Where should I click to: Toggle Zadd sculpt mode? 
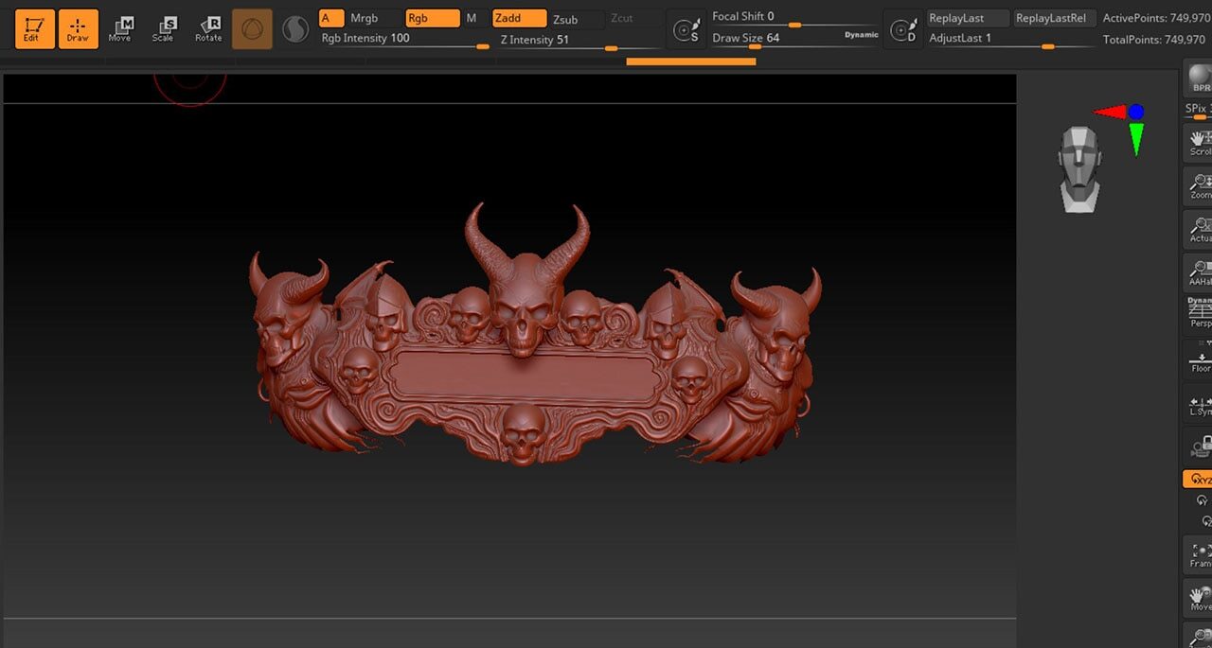coord(519,18)
